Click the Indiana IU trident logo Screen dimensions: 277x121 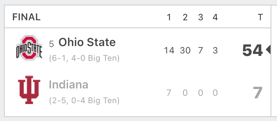pyautogui.click(x=29, y=90)
